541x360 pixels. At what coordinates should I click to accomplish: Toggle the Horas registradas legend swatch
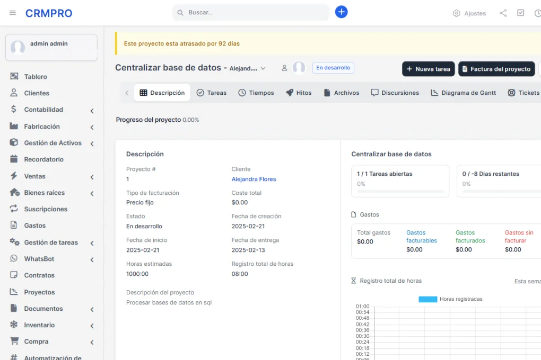click(x=428, y=299)
